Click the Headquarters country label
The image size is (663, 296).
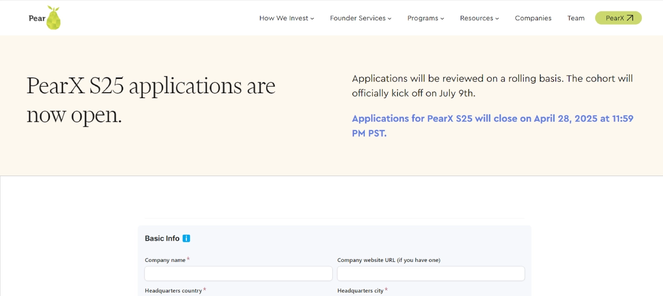click(x=174, y=291)
